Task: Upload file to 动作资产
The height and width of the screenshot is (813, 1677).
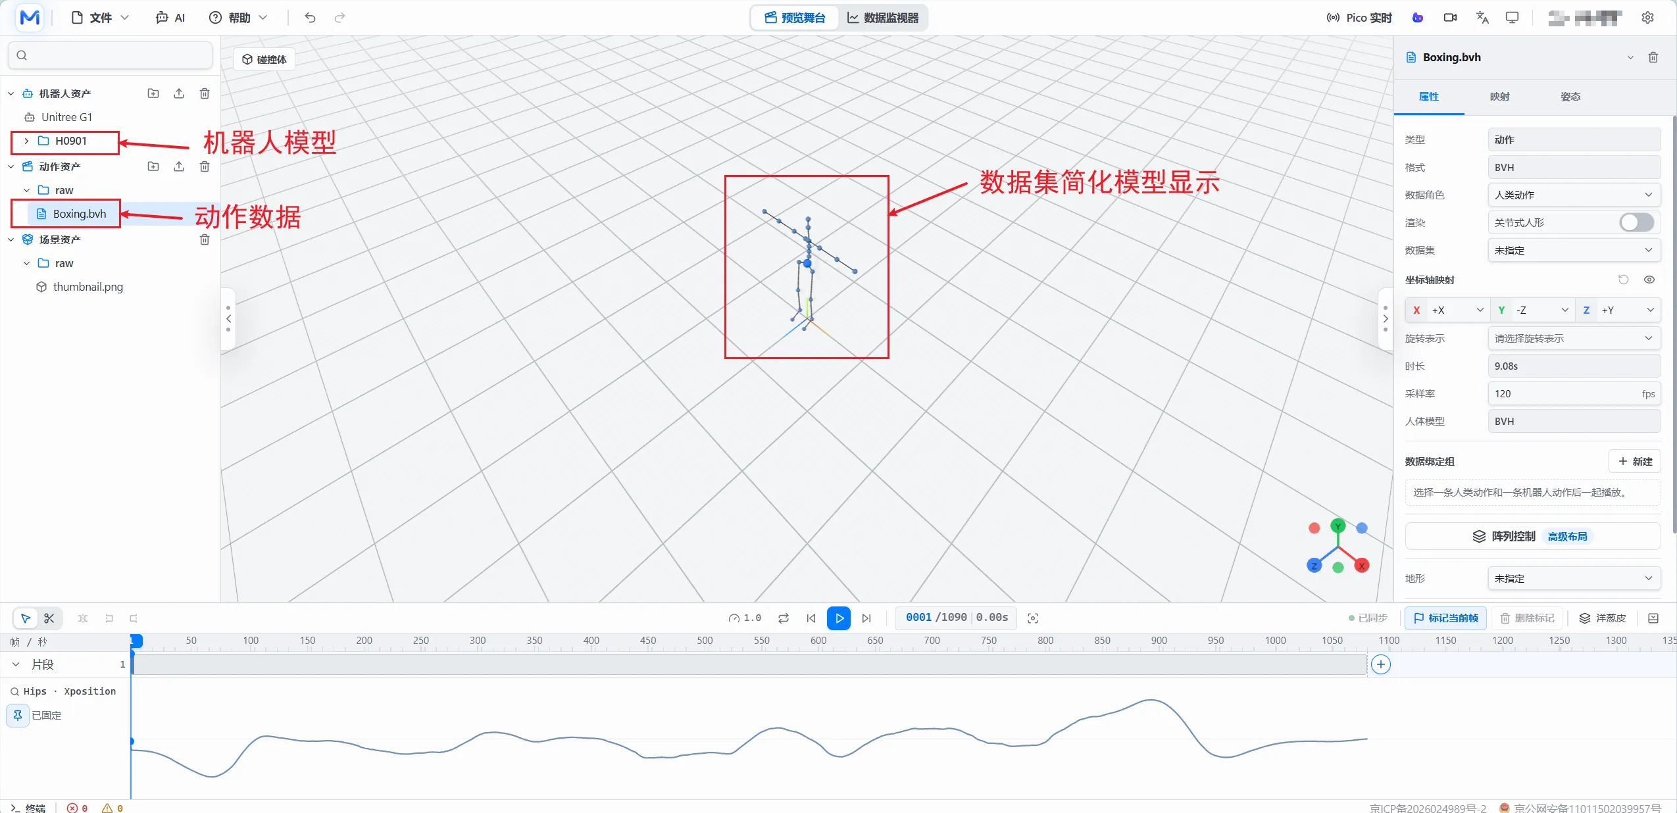Action: 178,166
